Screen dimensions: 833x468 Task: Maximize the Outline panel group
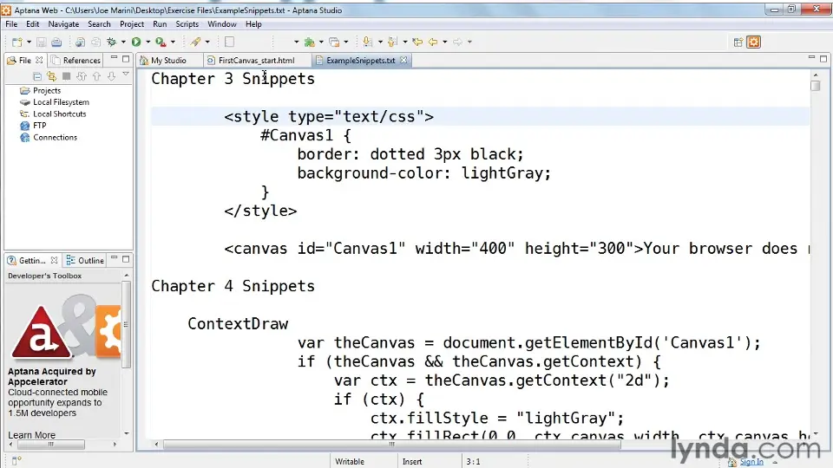tap(126, 259)
